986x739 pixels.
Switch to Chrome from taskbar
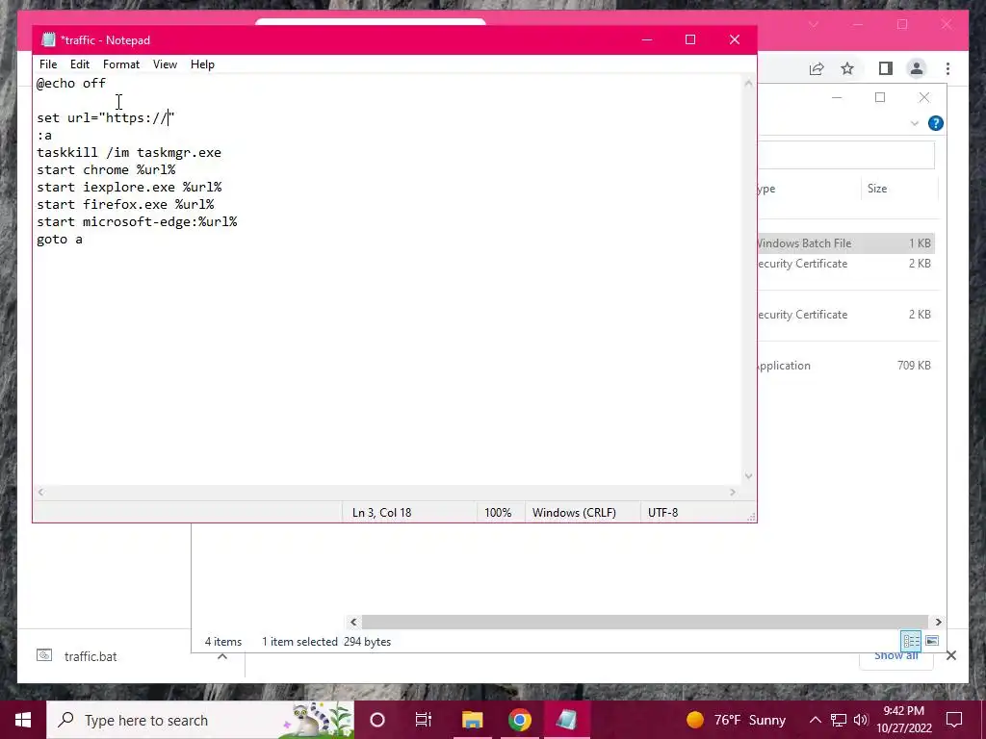pyautogui.click(x=519, y=720)
